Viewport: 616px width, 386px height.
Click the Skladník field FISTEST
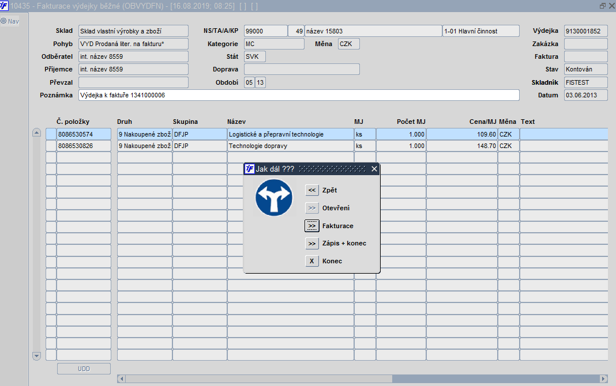click(x=586, y=82)
